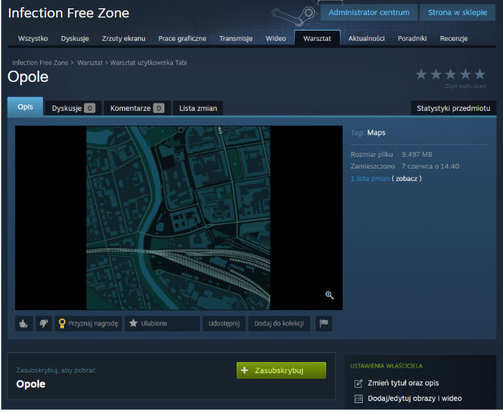Click the 1 lista zmian link

370,178
